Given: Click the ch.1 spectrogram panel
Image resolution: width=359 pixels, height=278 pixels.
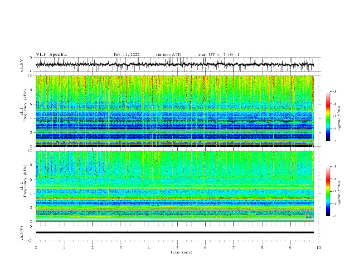Looking at the screenshot, I should (x=175, y=111).
